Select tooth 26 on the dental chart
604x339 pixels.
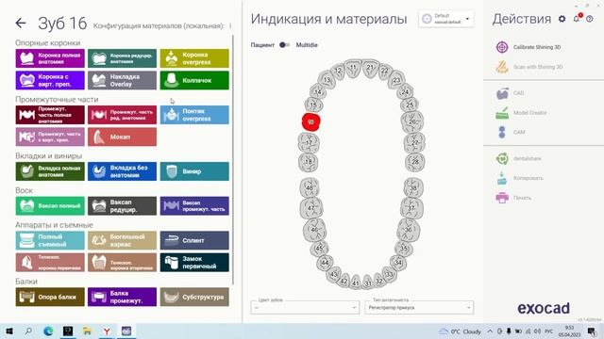click(x=411, y=122)
